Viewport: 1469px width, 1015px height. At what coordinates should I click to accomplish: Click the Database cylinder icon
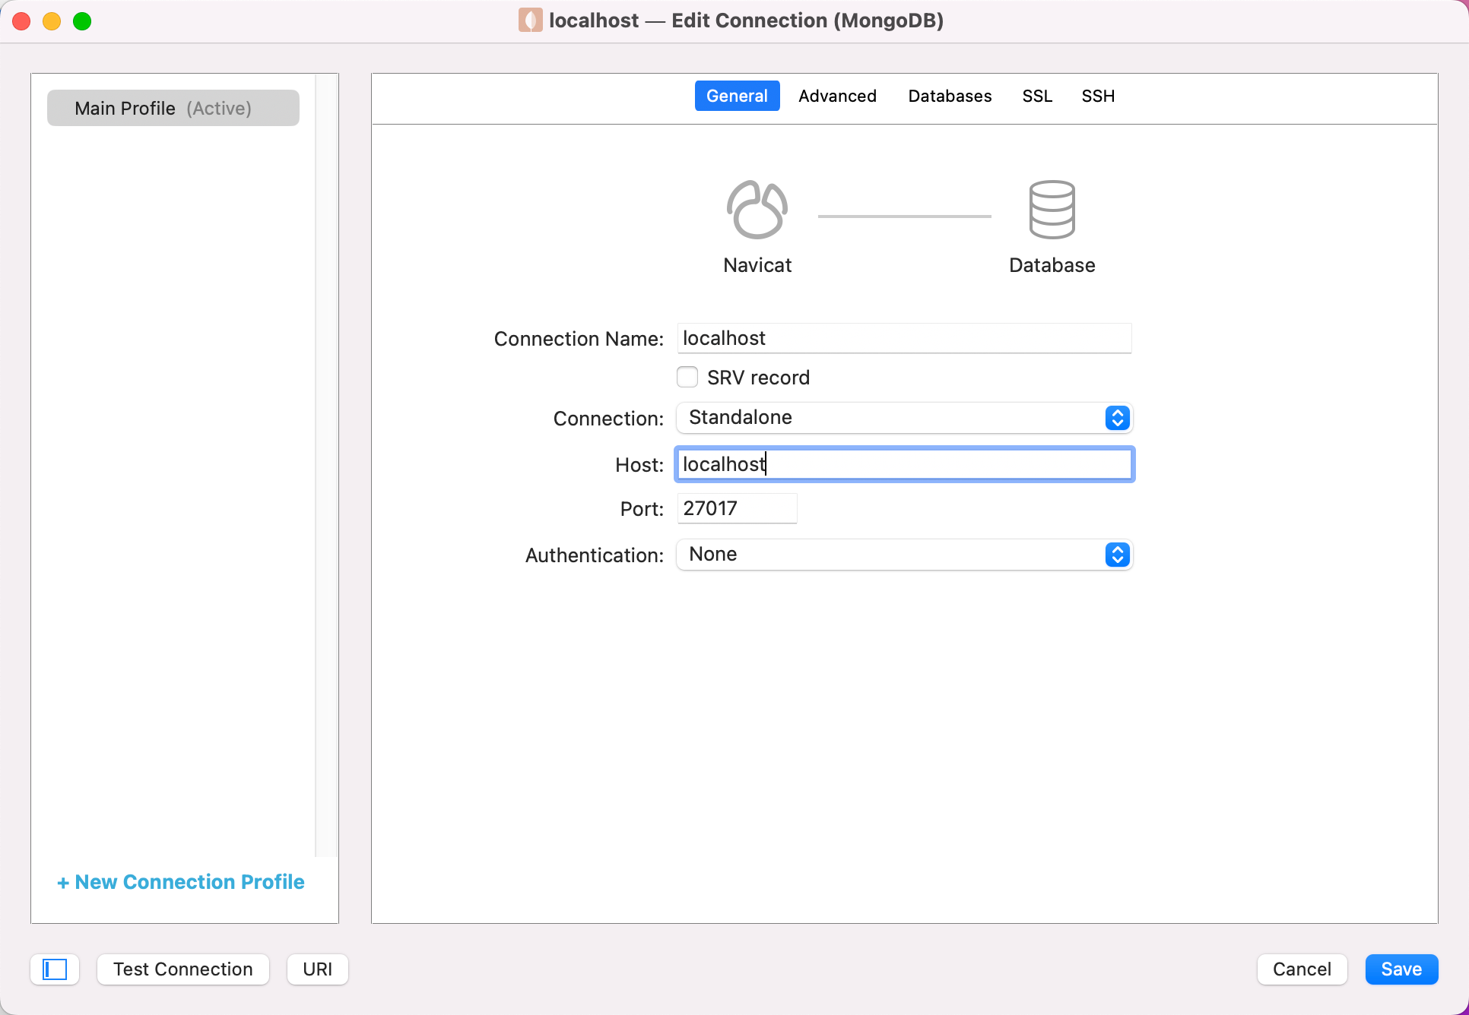click(x=1052, y=210)
